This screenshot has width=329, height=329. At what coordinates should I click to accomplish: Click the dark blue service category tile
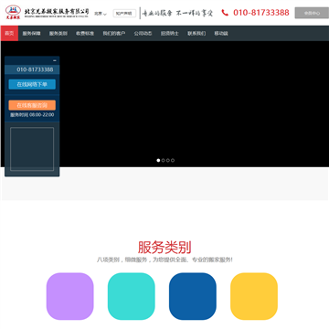(193, 296)
